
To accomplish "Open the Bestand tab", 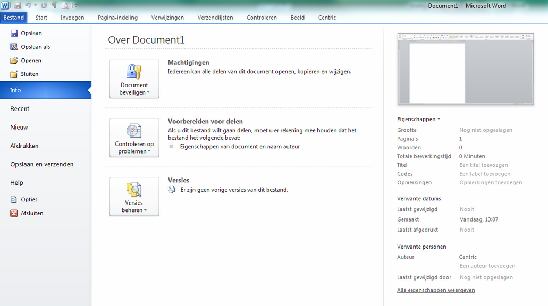I will tap(14, 18).
